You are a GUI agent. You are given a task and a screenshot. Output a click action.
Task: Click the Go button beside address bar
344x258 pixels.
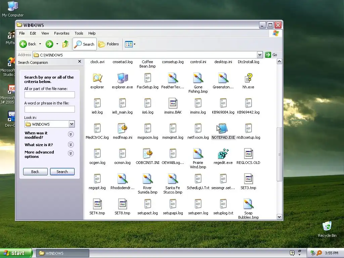[x=271, y=55]
